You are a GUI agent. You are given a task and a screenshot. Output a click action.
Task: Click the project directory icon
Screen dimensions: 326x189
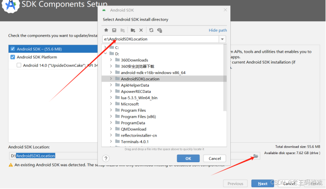pyautogui.click(x=122, y=30)
